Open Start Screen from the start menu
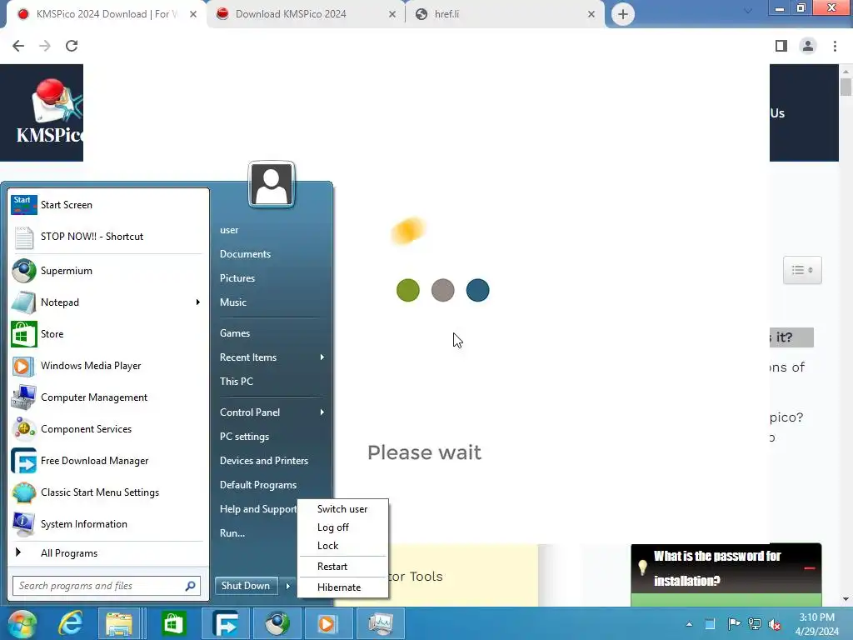This screenshot has height=640, width=853. (107, 205)
